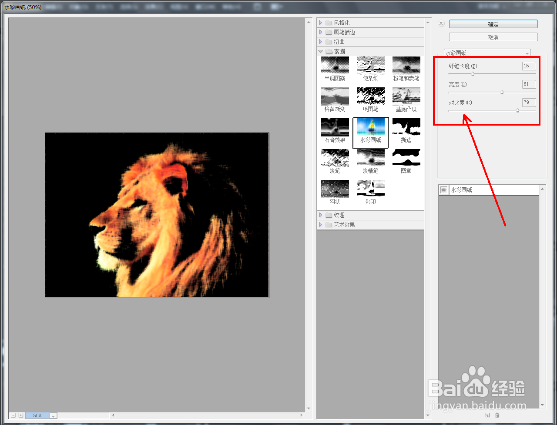Pick the 炭笔 filter thumbnail
Viewport: 557px width, 425px height.
tap(335, 158)
